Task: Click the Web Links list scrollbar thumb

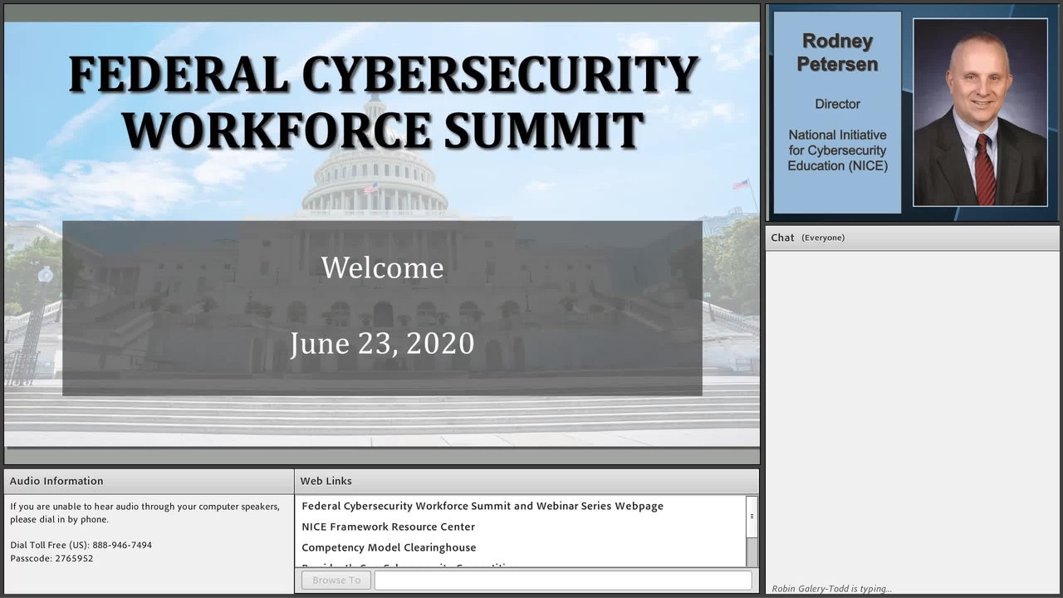Action: pos(752,516)
